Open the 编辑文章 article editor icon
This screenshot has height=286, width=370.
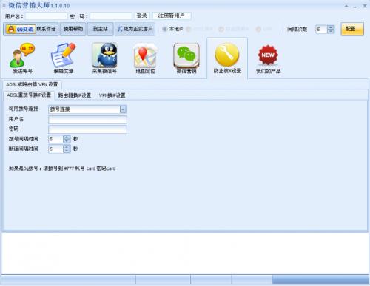click(64, 58)
